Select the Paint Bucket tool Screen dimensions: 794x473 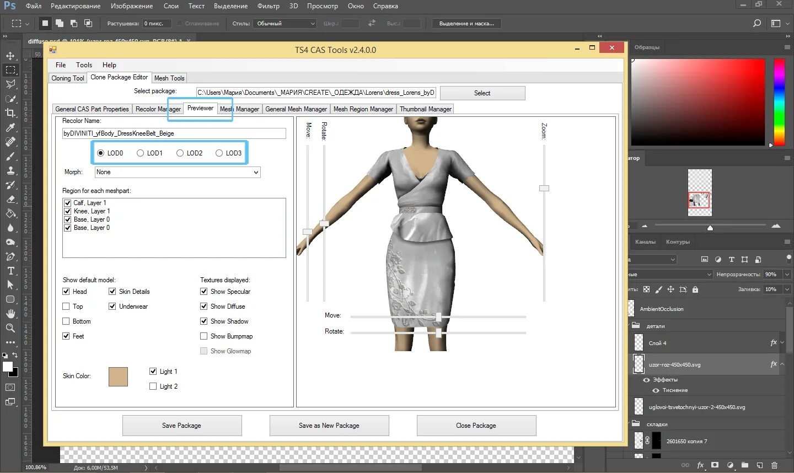coord(10,213)
